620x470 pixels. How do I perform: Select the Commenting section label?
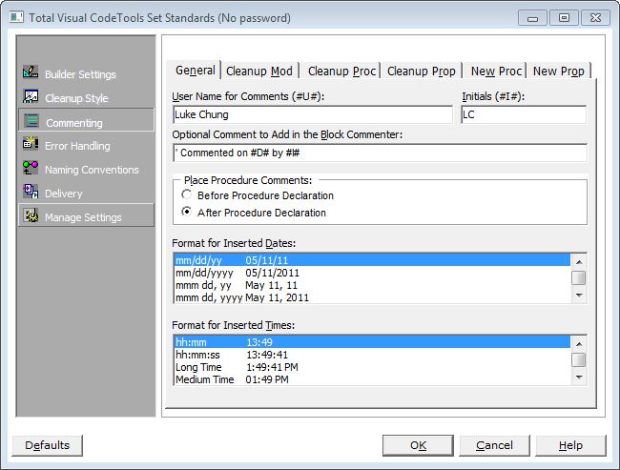click(74, 123)
